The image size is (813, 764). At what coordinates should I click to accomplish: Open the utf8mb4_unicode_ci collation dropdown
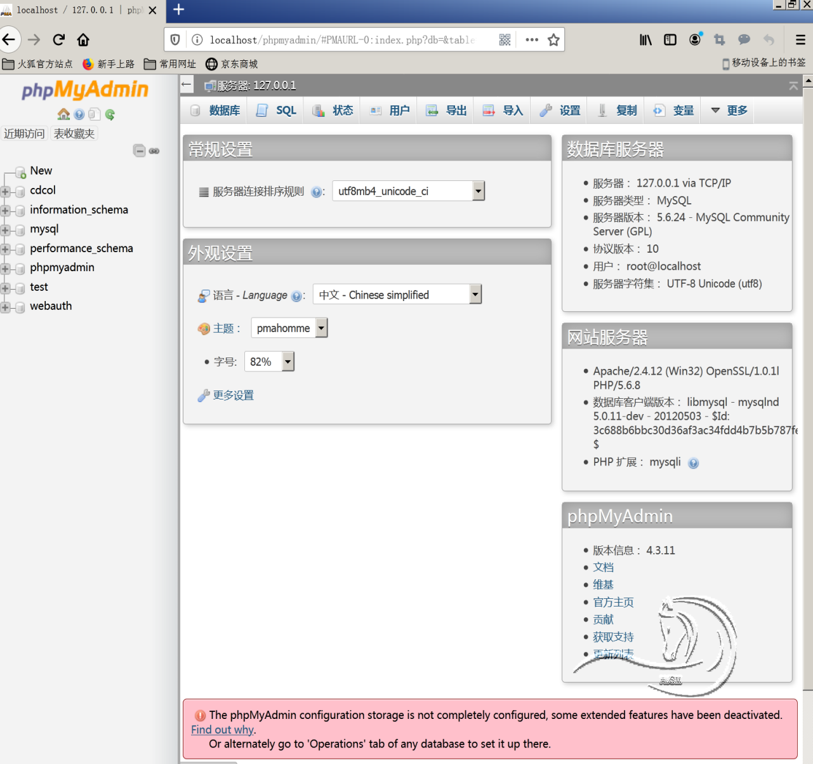coord(409,191)
